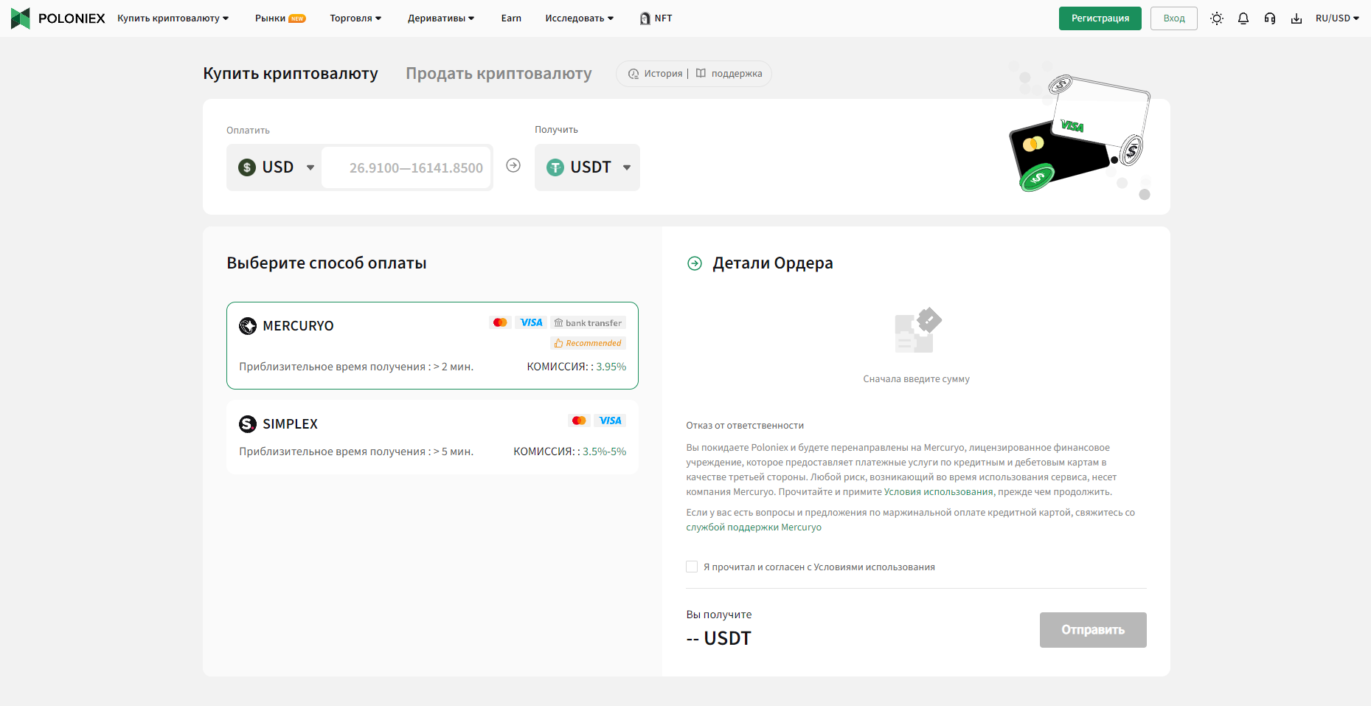The height and width of the screenshot is (706, 1371).
Task: Expand the Деривативы menu
Action: click(441, 18)
